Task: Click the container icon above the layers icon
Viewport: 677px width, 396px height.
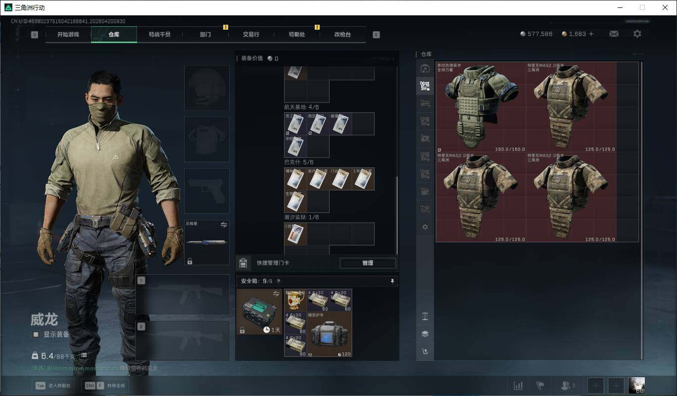Action: [425, 316]
